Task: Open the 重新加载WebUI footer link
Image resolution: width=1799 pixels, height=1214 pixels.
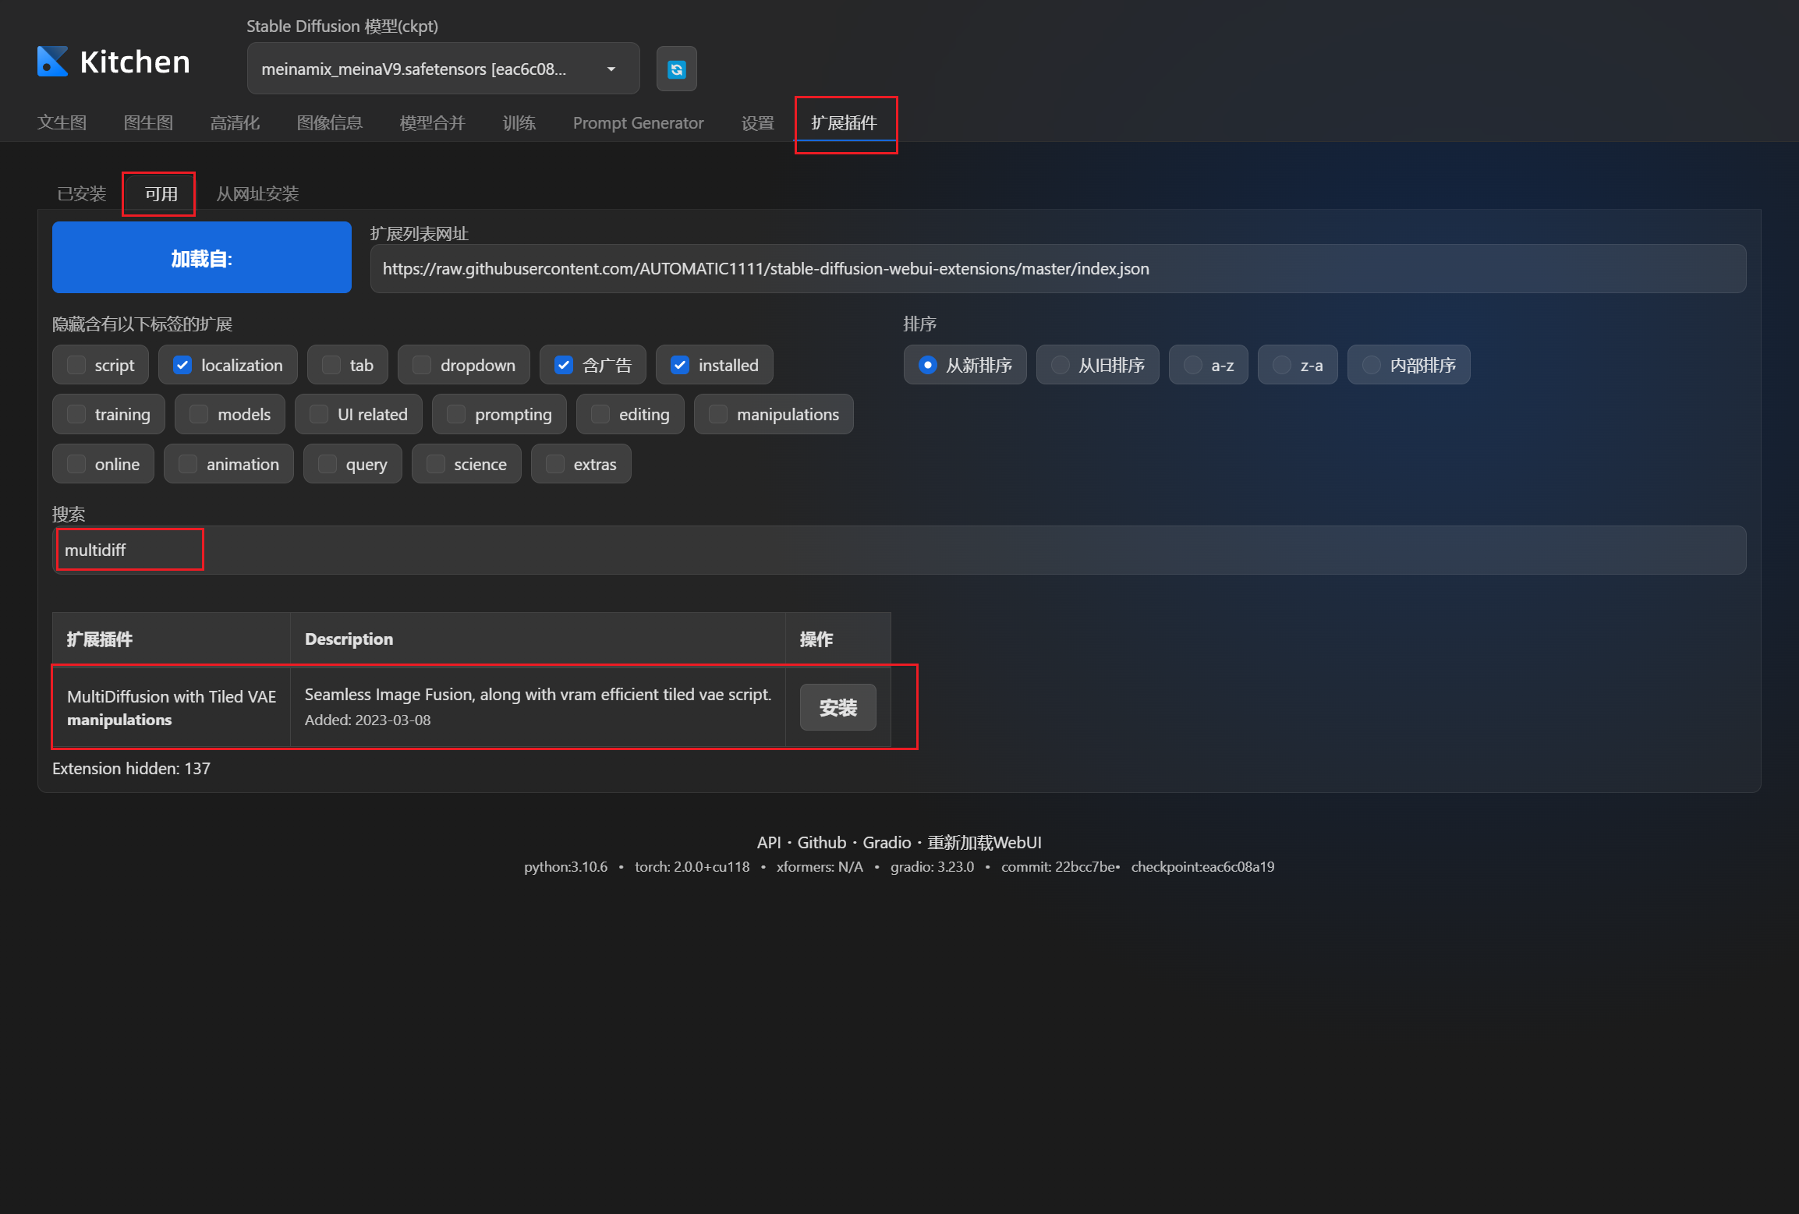Action: 984,842
